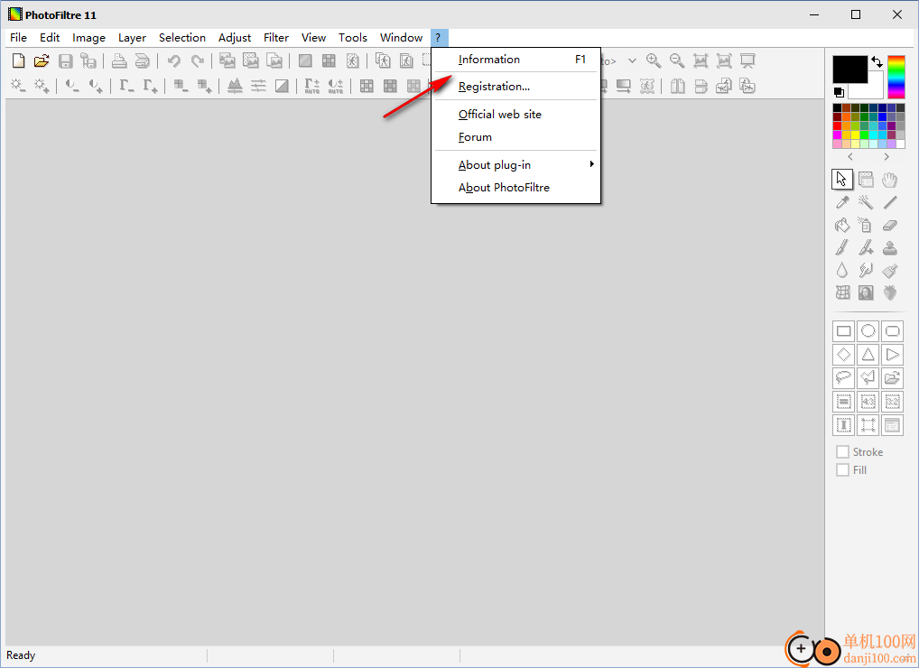
Task: Select the Line tool
Action: (890, 203)
